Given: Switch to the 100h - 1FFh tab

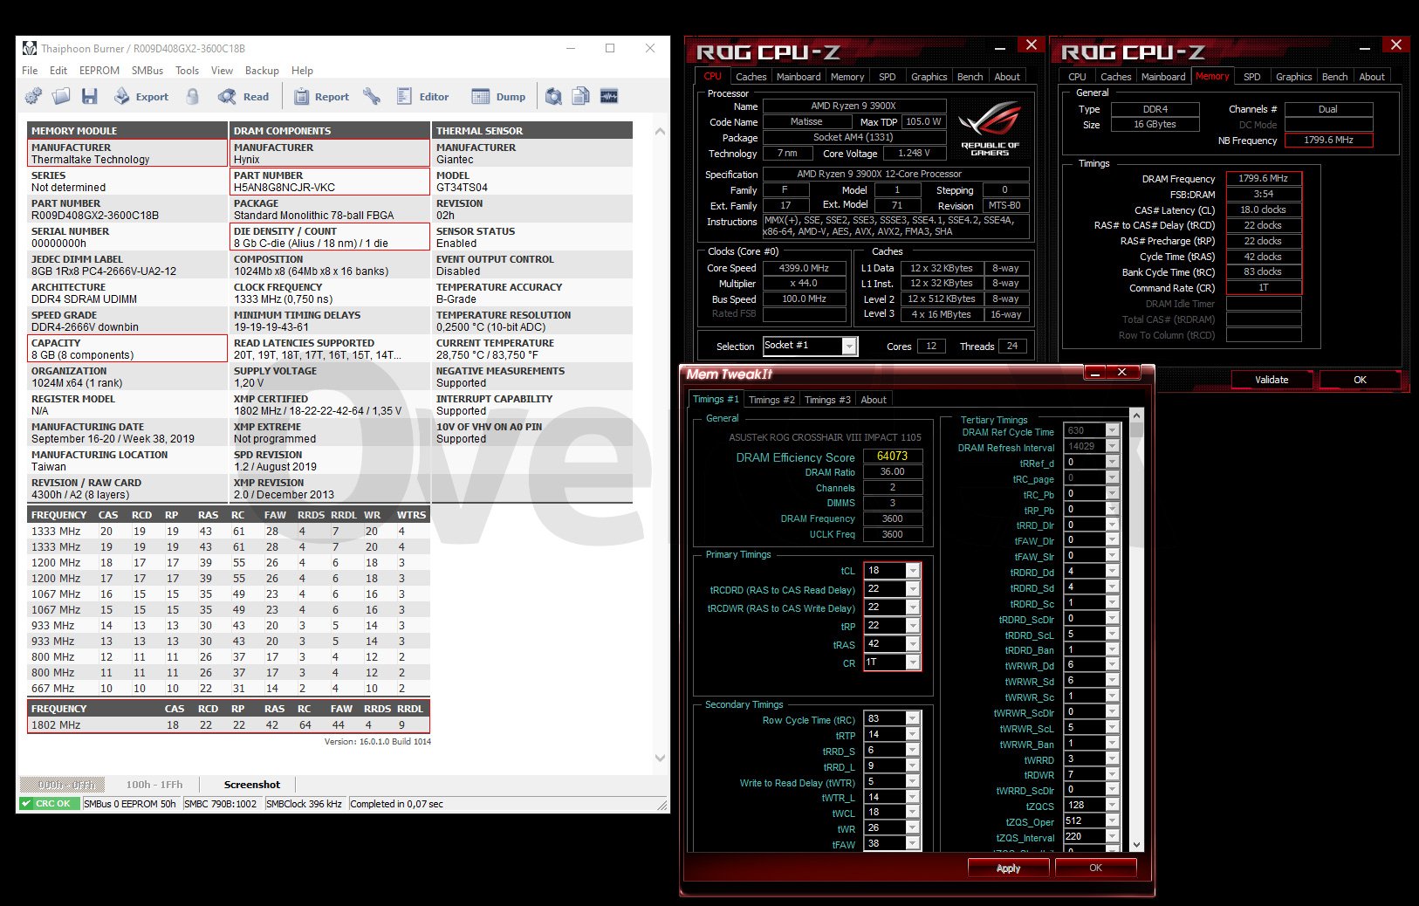Looking at the screenshot, I should [154, 785].
